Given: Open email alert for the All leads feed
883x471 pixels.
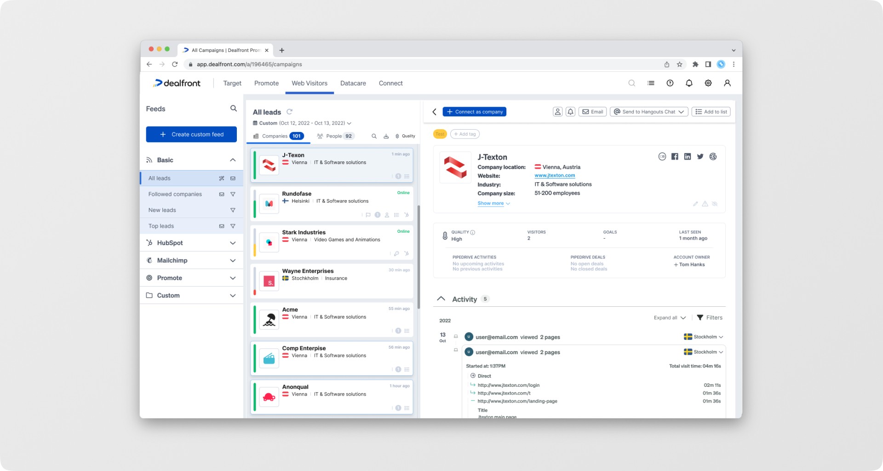Looking at the screenshot, I should pos(233,178).
